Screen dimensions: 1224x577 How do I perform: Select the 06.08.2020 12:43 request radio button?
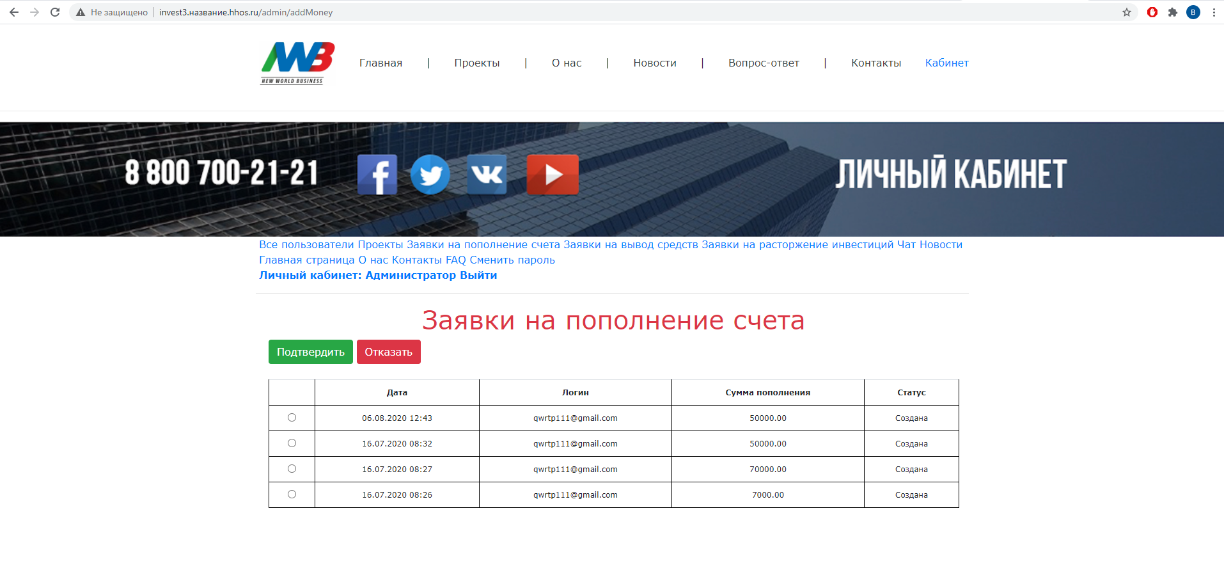[x=292, y=418]
